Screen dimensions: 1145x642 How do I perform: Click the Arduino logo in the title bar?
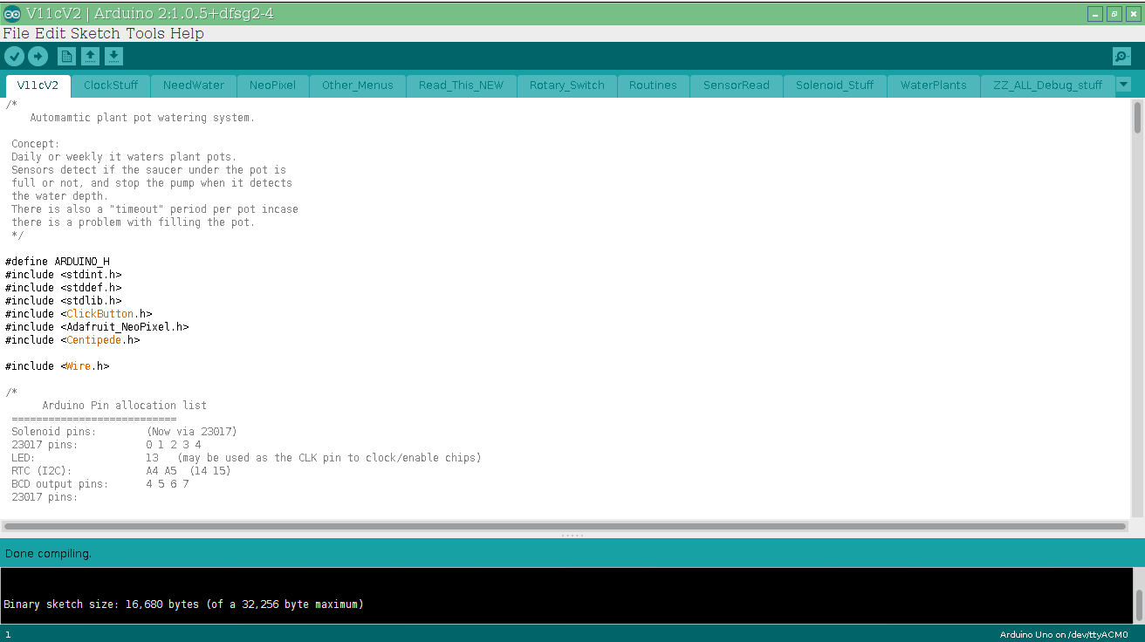tap(10, 13)
